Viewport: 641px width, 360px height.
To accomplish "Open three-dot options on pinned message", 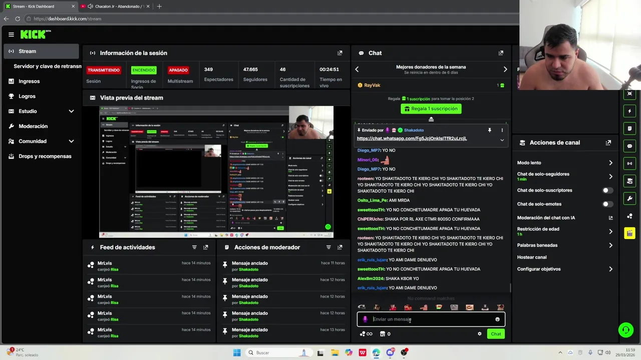I will [x=502, y=130].
